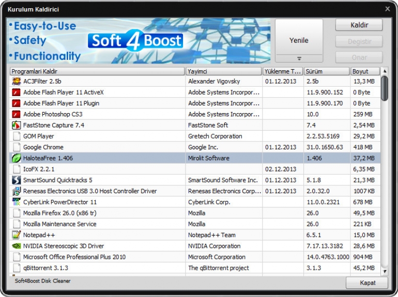Sort by Yayimci column header
Viewport: 398px width, 297px height.
(224, 71)
